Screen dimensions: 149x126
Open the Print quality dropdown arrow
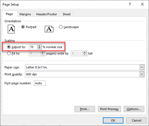[142, 74]
